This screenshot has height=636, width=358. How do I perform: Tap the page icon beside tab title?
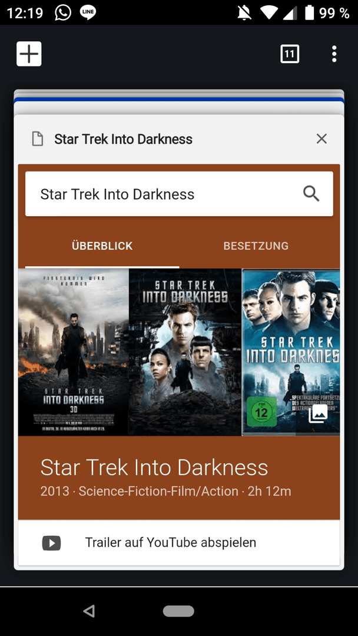tap(38, 139)
